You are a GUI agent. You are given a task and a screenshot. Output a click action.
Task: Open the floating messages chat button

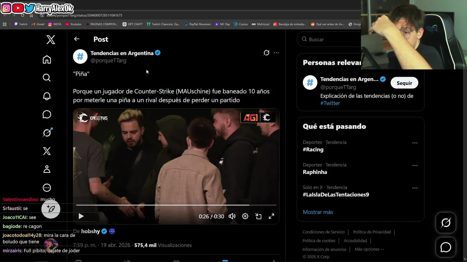click(x=446, y=247)
